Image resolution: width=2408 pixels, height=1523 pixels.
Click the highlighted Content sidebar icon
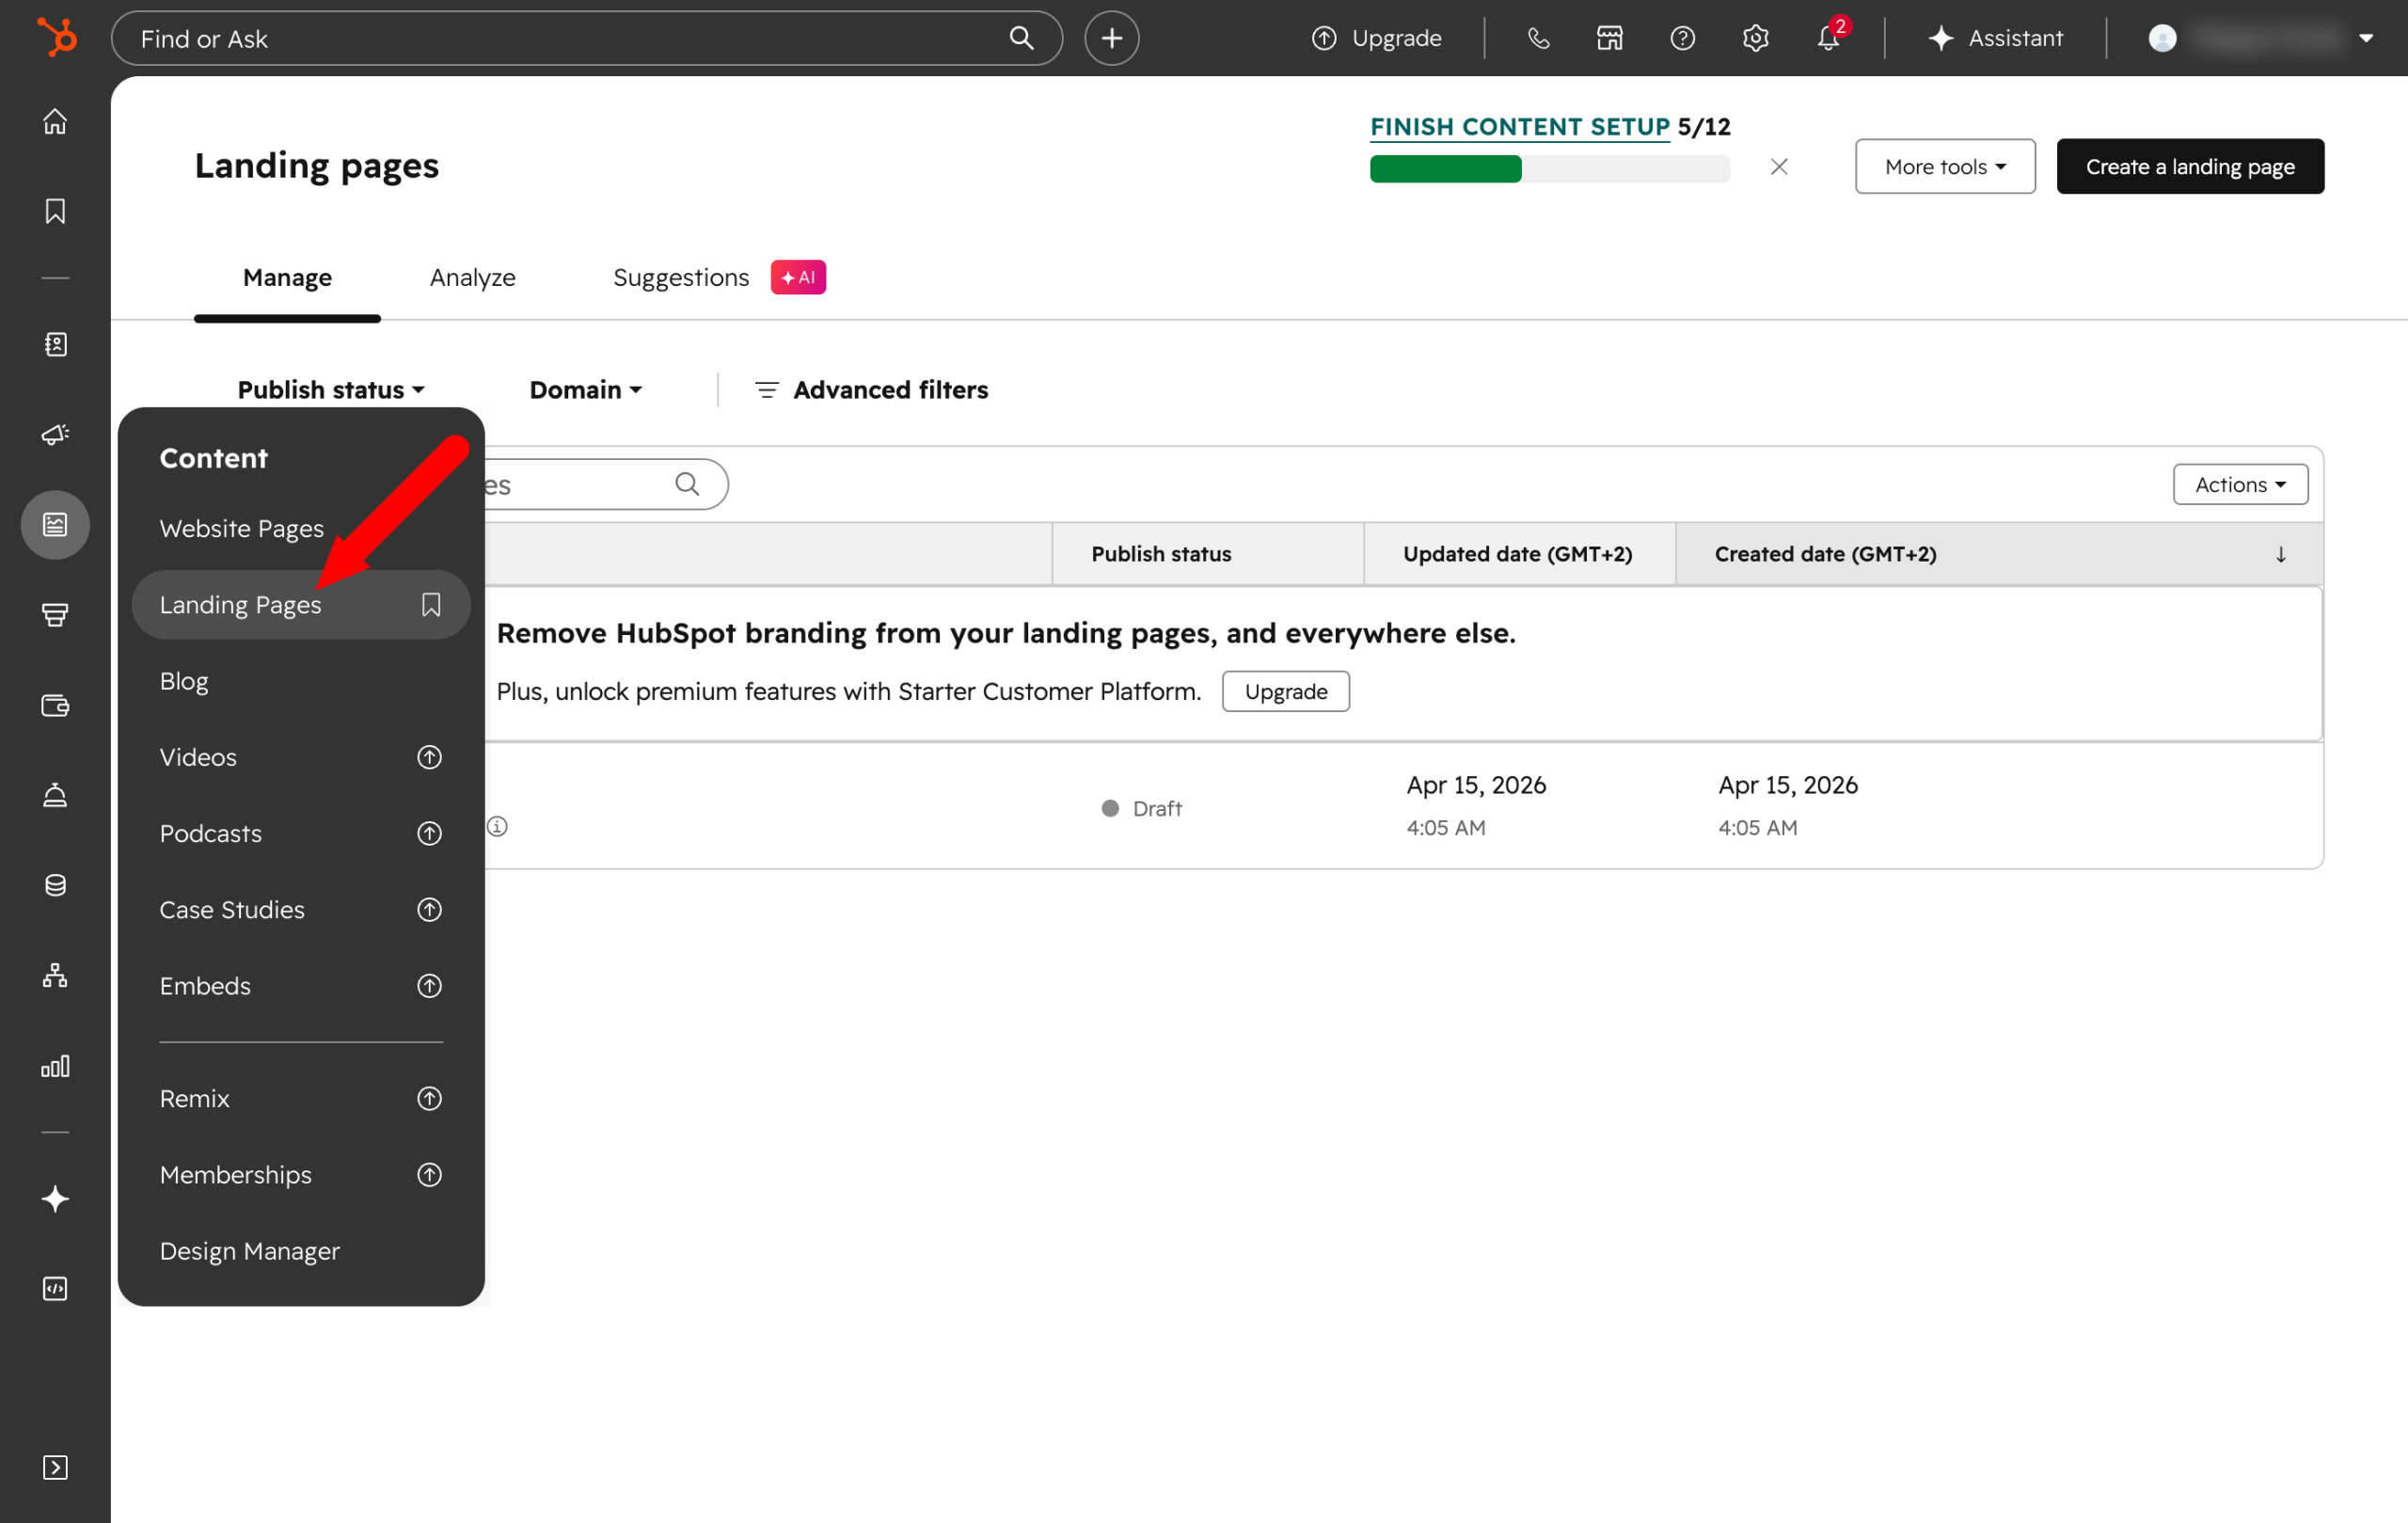click(55, 524)
